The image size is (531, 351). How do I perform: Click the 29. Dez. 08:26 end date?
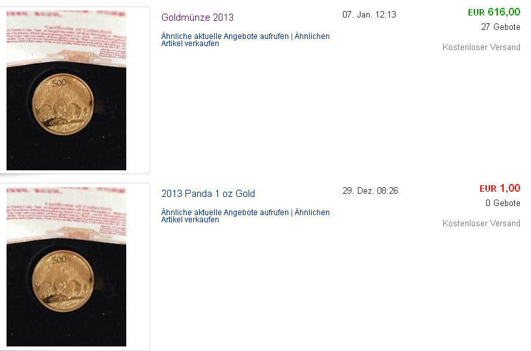point(370,190)
